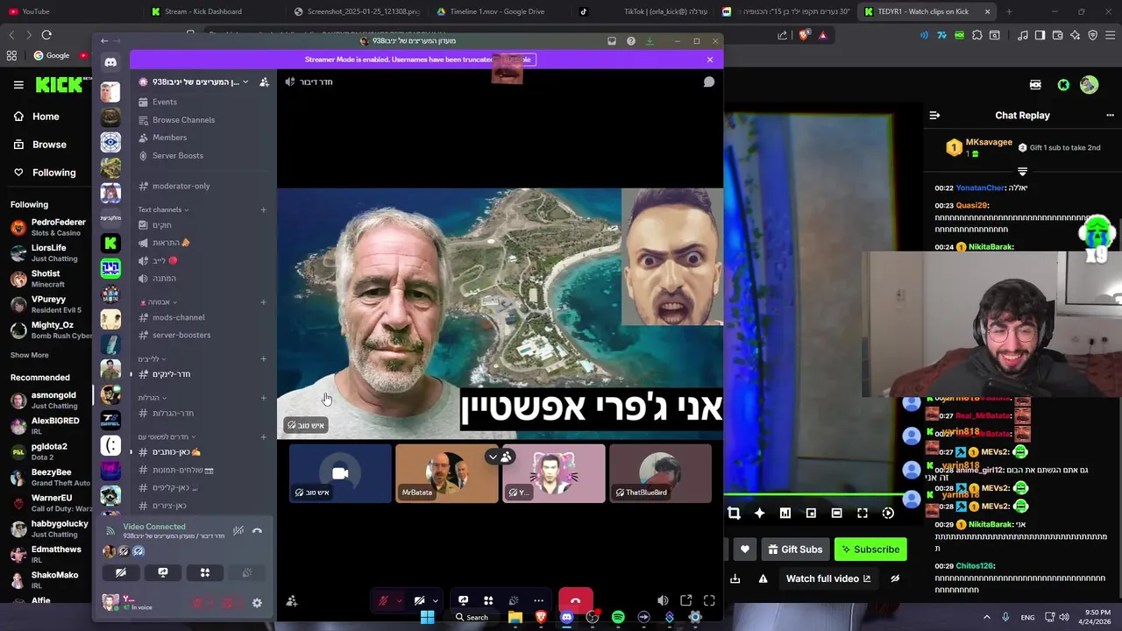Image resolution: width=1122 pixels, height=631 pixels.
Task: Toggle noise suppression in Video Connected panel
Action: tap(238, 531)
